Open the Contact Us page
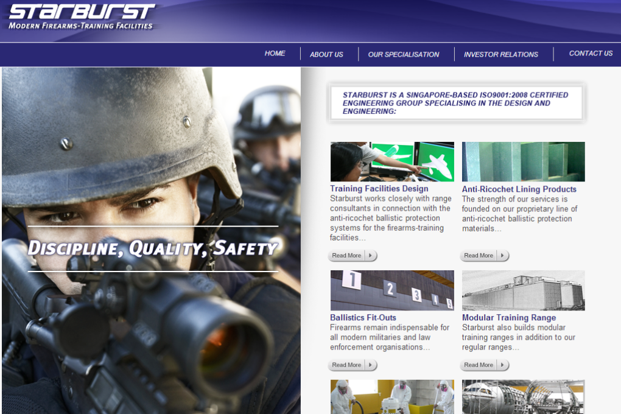Image resolution: width=621 pixels, height=414 pixels. (590, 54)
